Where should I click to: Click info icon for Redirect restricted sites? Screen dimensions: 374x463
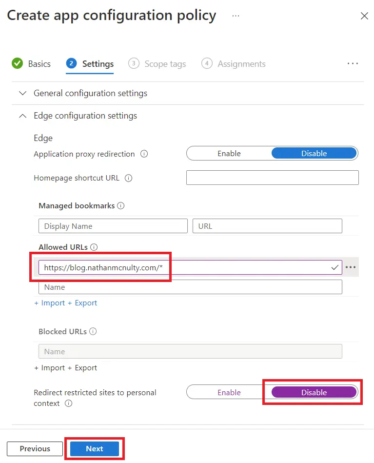coord(69,403)
